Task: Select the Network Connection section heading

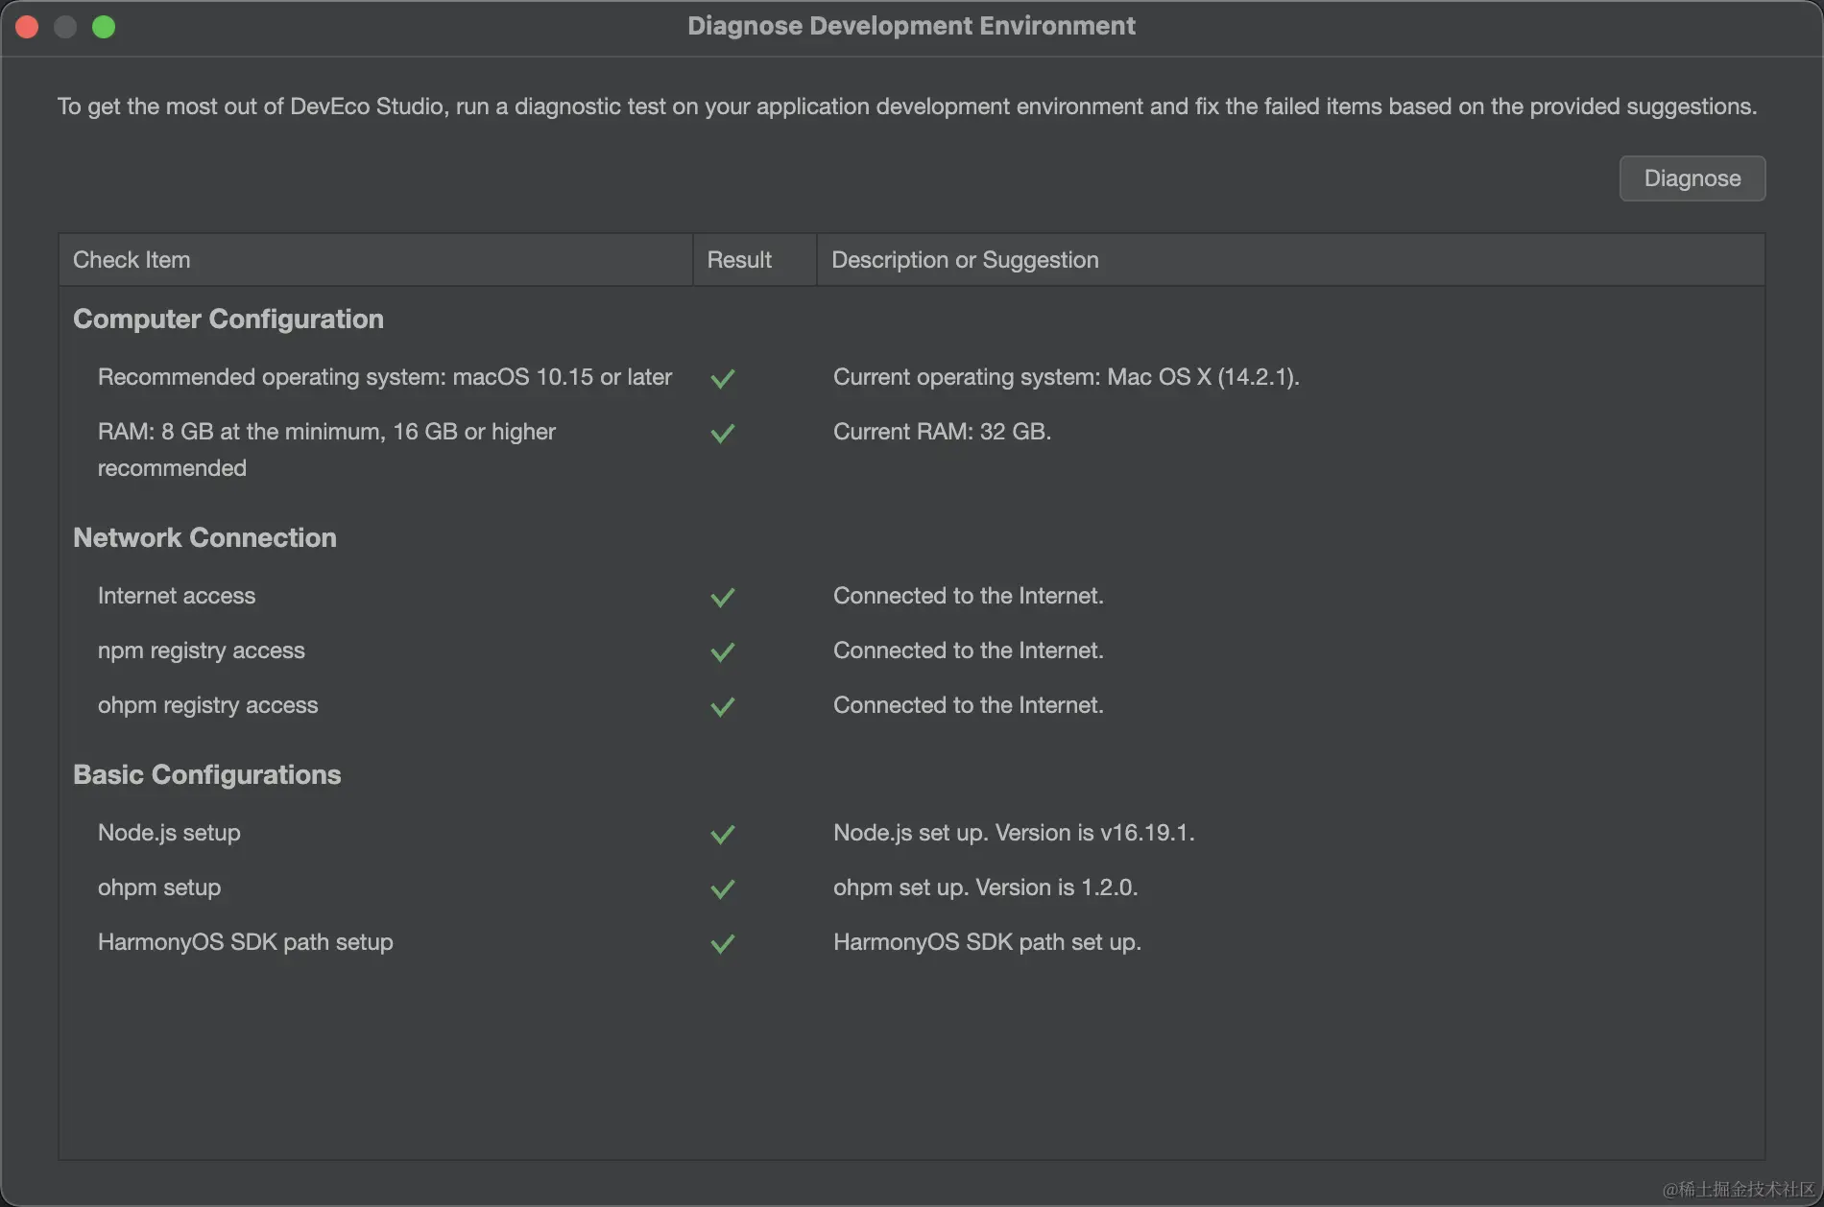Action: (204, 537)
